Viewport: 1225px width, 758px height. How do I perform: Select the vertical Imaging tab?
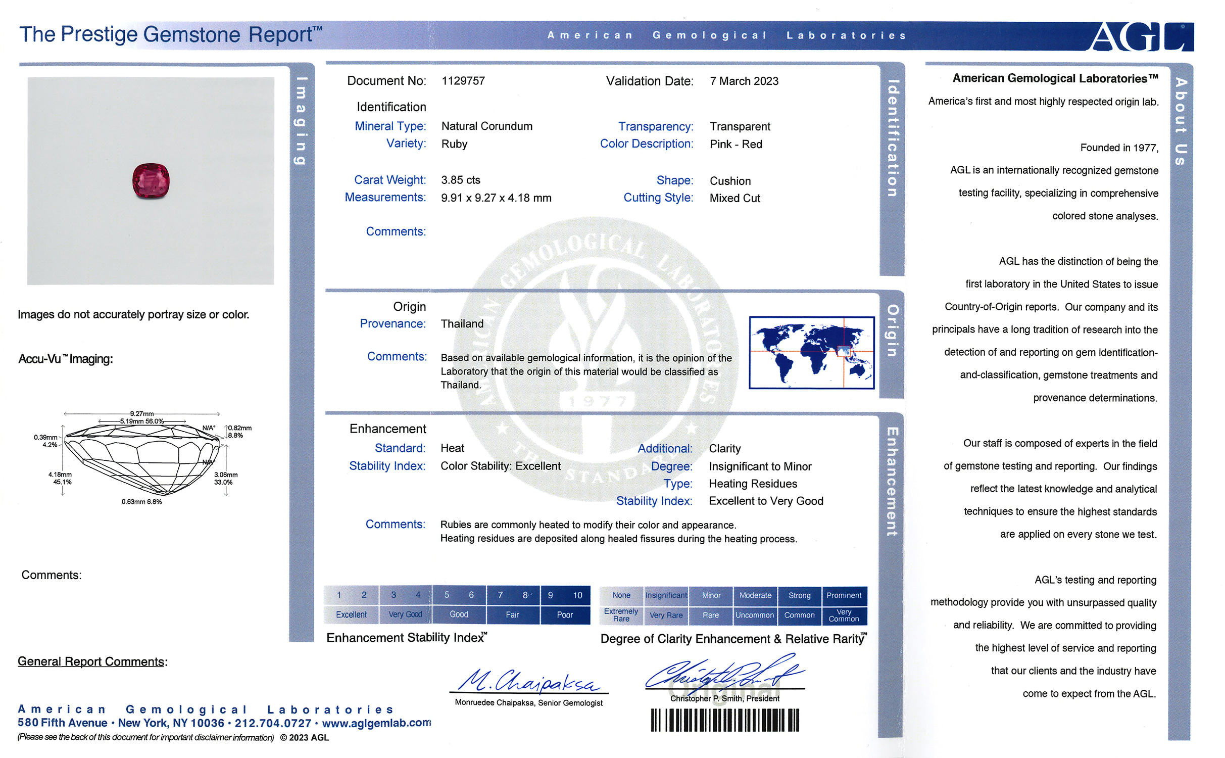(301, 121)
